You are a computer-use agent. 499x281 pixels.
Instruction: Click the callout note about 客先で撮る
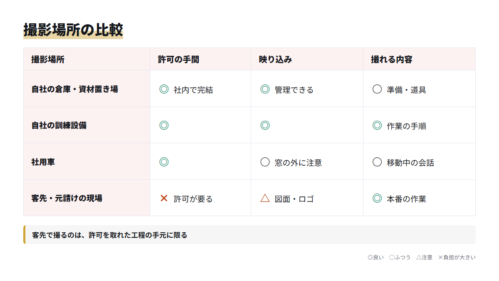pyautogui.click(x=249, y=234)
